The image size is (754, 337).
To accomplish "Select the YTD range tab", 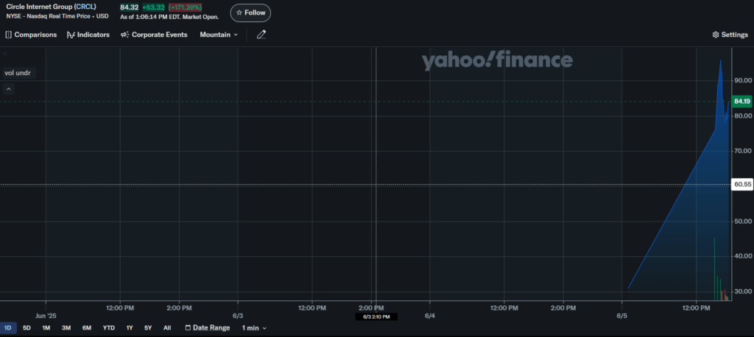I will (x=109, y=328).
